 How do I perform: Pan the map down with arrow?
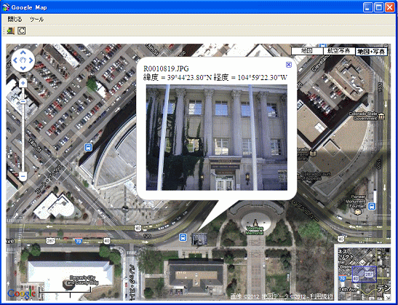tap(23, 68)
